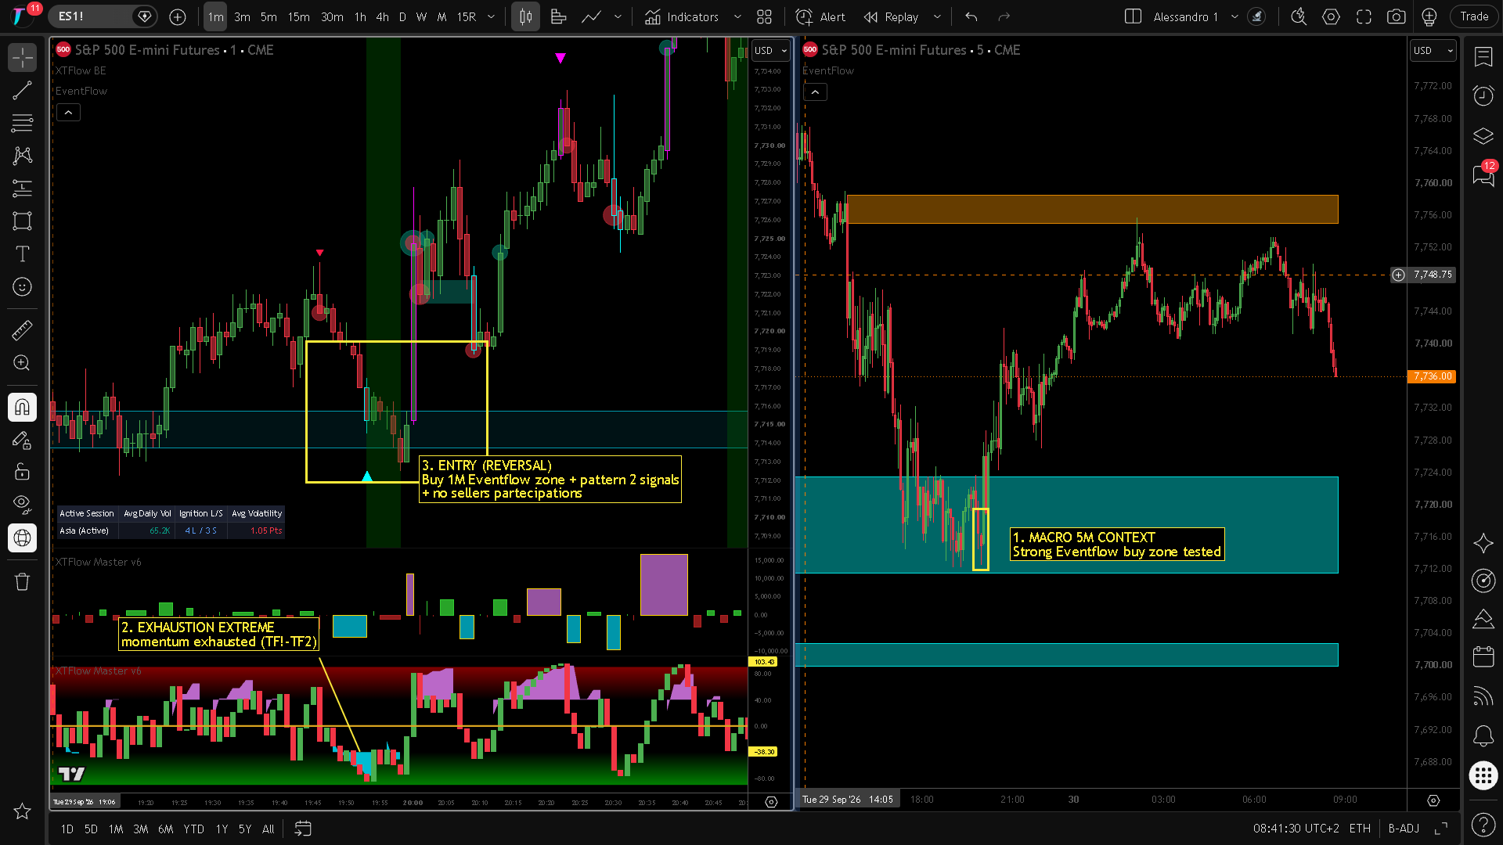Switch to the 15R range interval
The width and height of the screenshot is (1503, 845).
467,16
